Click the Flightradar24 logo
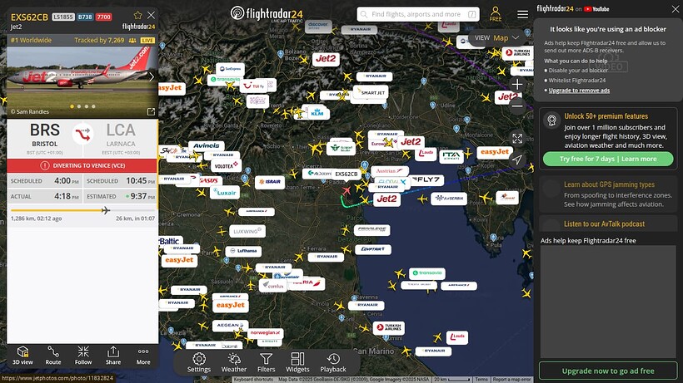This screenshot has height=383, width=683. 267,13
